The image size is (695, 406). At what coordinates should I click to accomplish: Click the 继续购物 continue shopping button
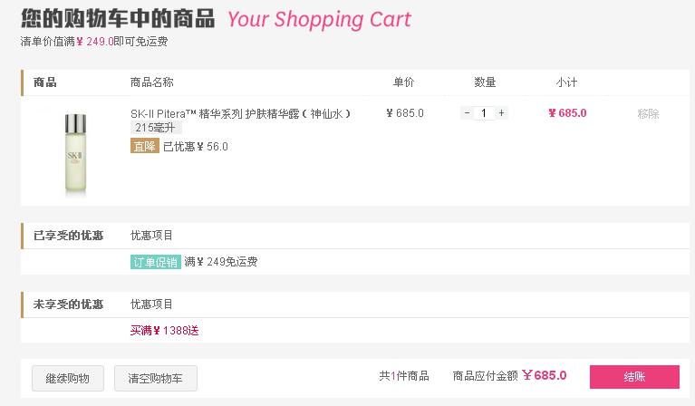[68, 378]
